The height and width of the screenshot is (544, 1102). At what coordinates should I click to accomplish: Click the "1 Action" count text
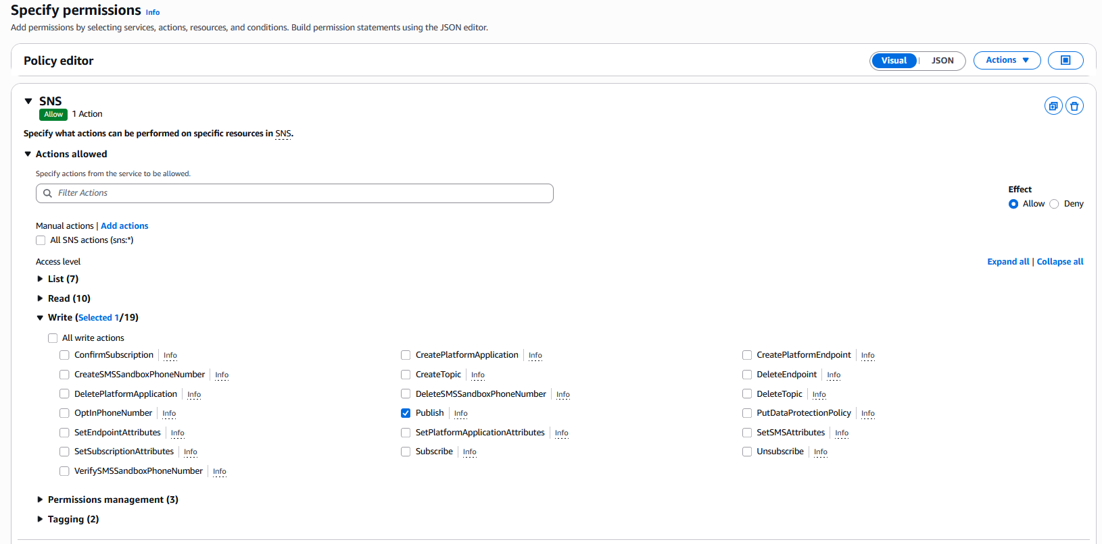[x=87, y=114]
